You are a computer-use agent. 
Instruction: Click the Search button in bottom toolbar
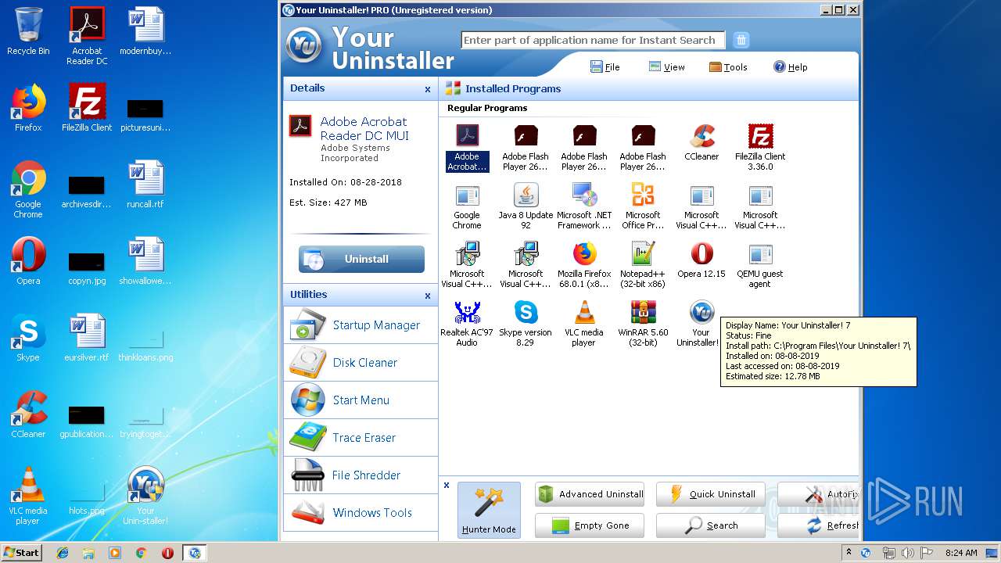711,525
